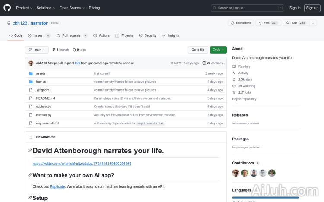Click the commit history clock icon

tap(204, 63)
